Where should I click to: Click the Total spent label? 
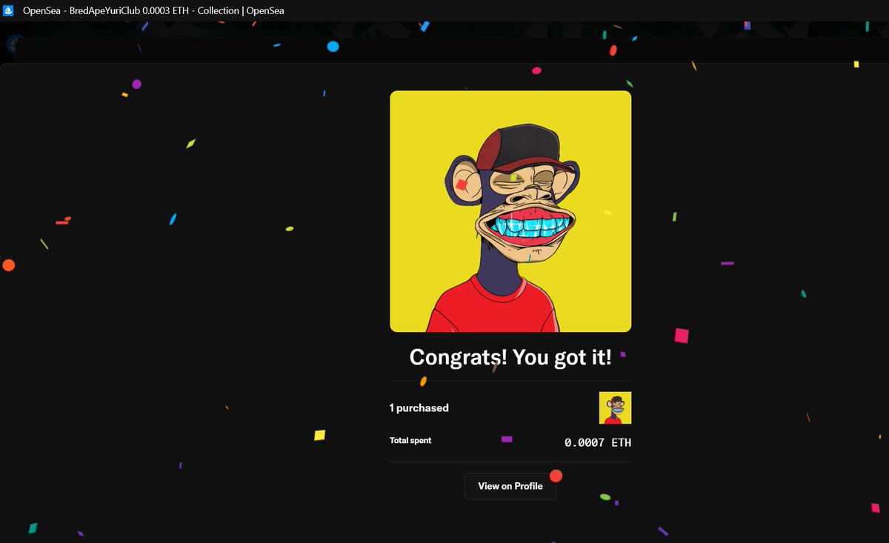pos(410,440)
